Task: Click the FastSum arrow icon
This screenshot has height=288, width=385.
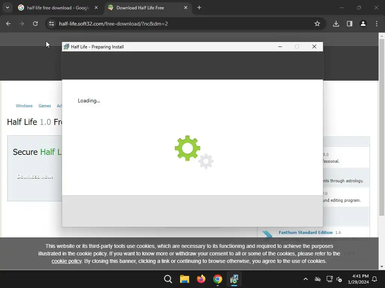Action: pyautogui.click(x=267, y=234)
